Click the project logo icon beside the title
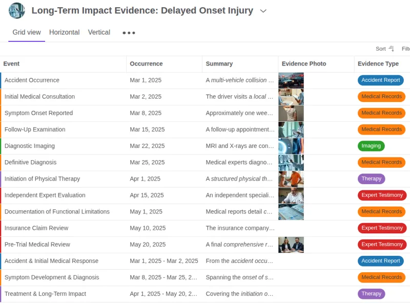The image size is (410, 307). coord(18,10)
